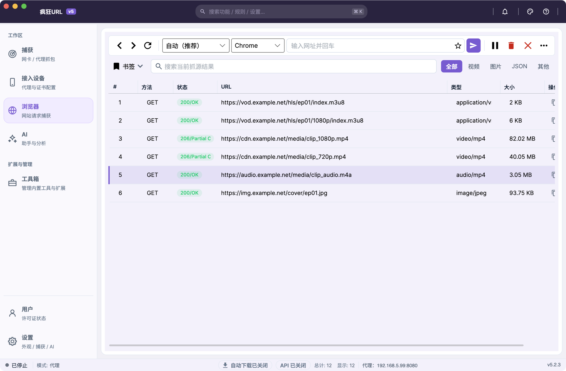
Task: Open 接入设备 in the sidebar
Action: [x=48, y=82]
